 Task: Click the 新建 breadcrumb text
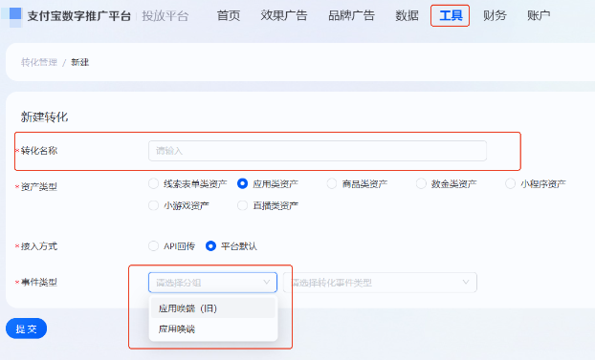click(80, 62)
